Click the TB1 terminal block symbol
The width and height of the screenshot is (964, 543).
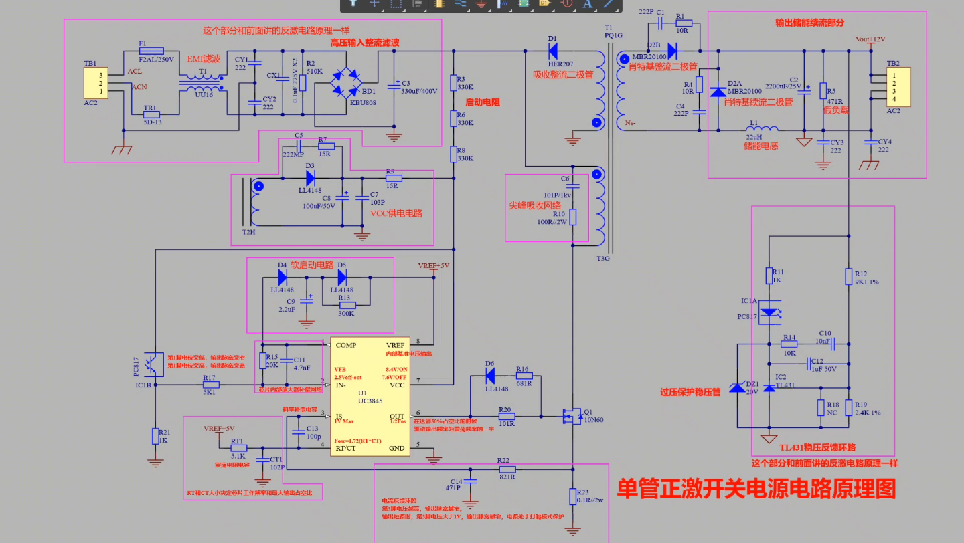[95, 83]
